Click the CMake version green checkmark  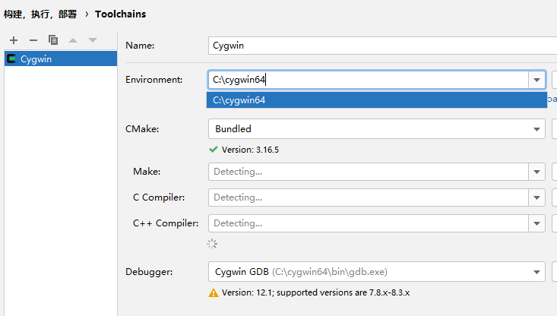coord(213,150)
